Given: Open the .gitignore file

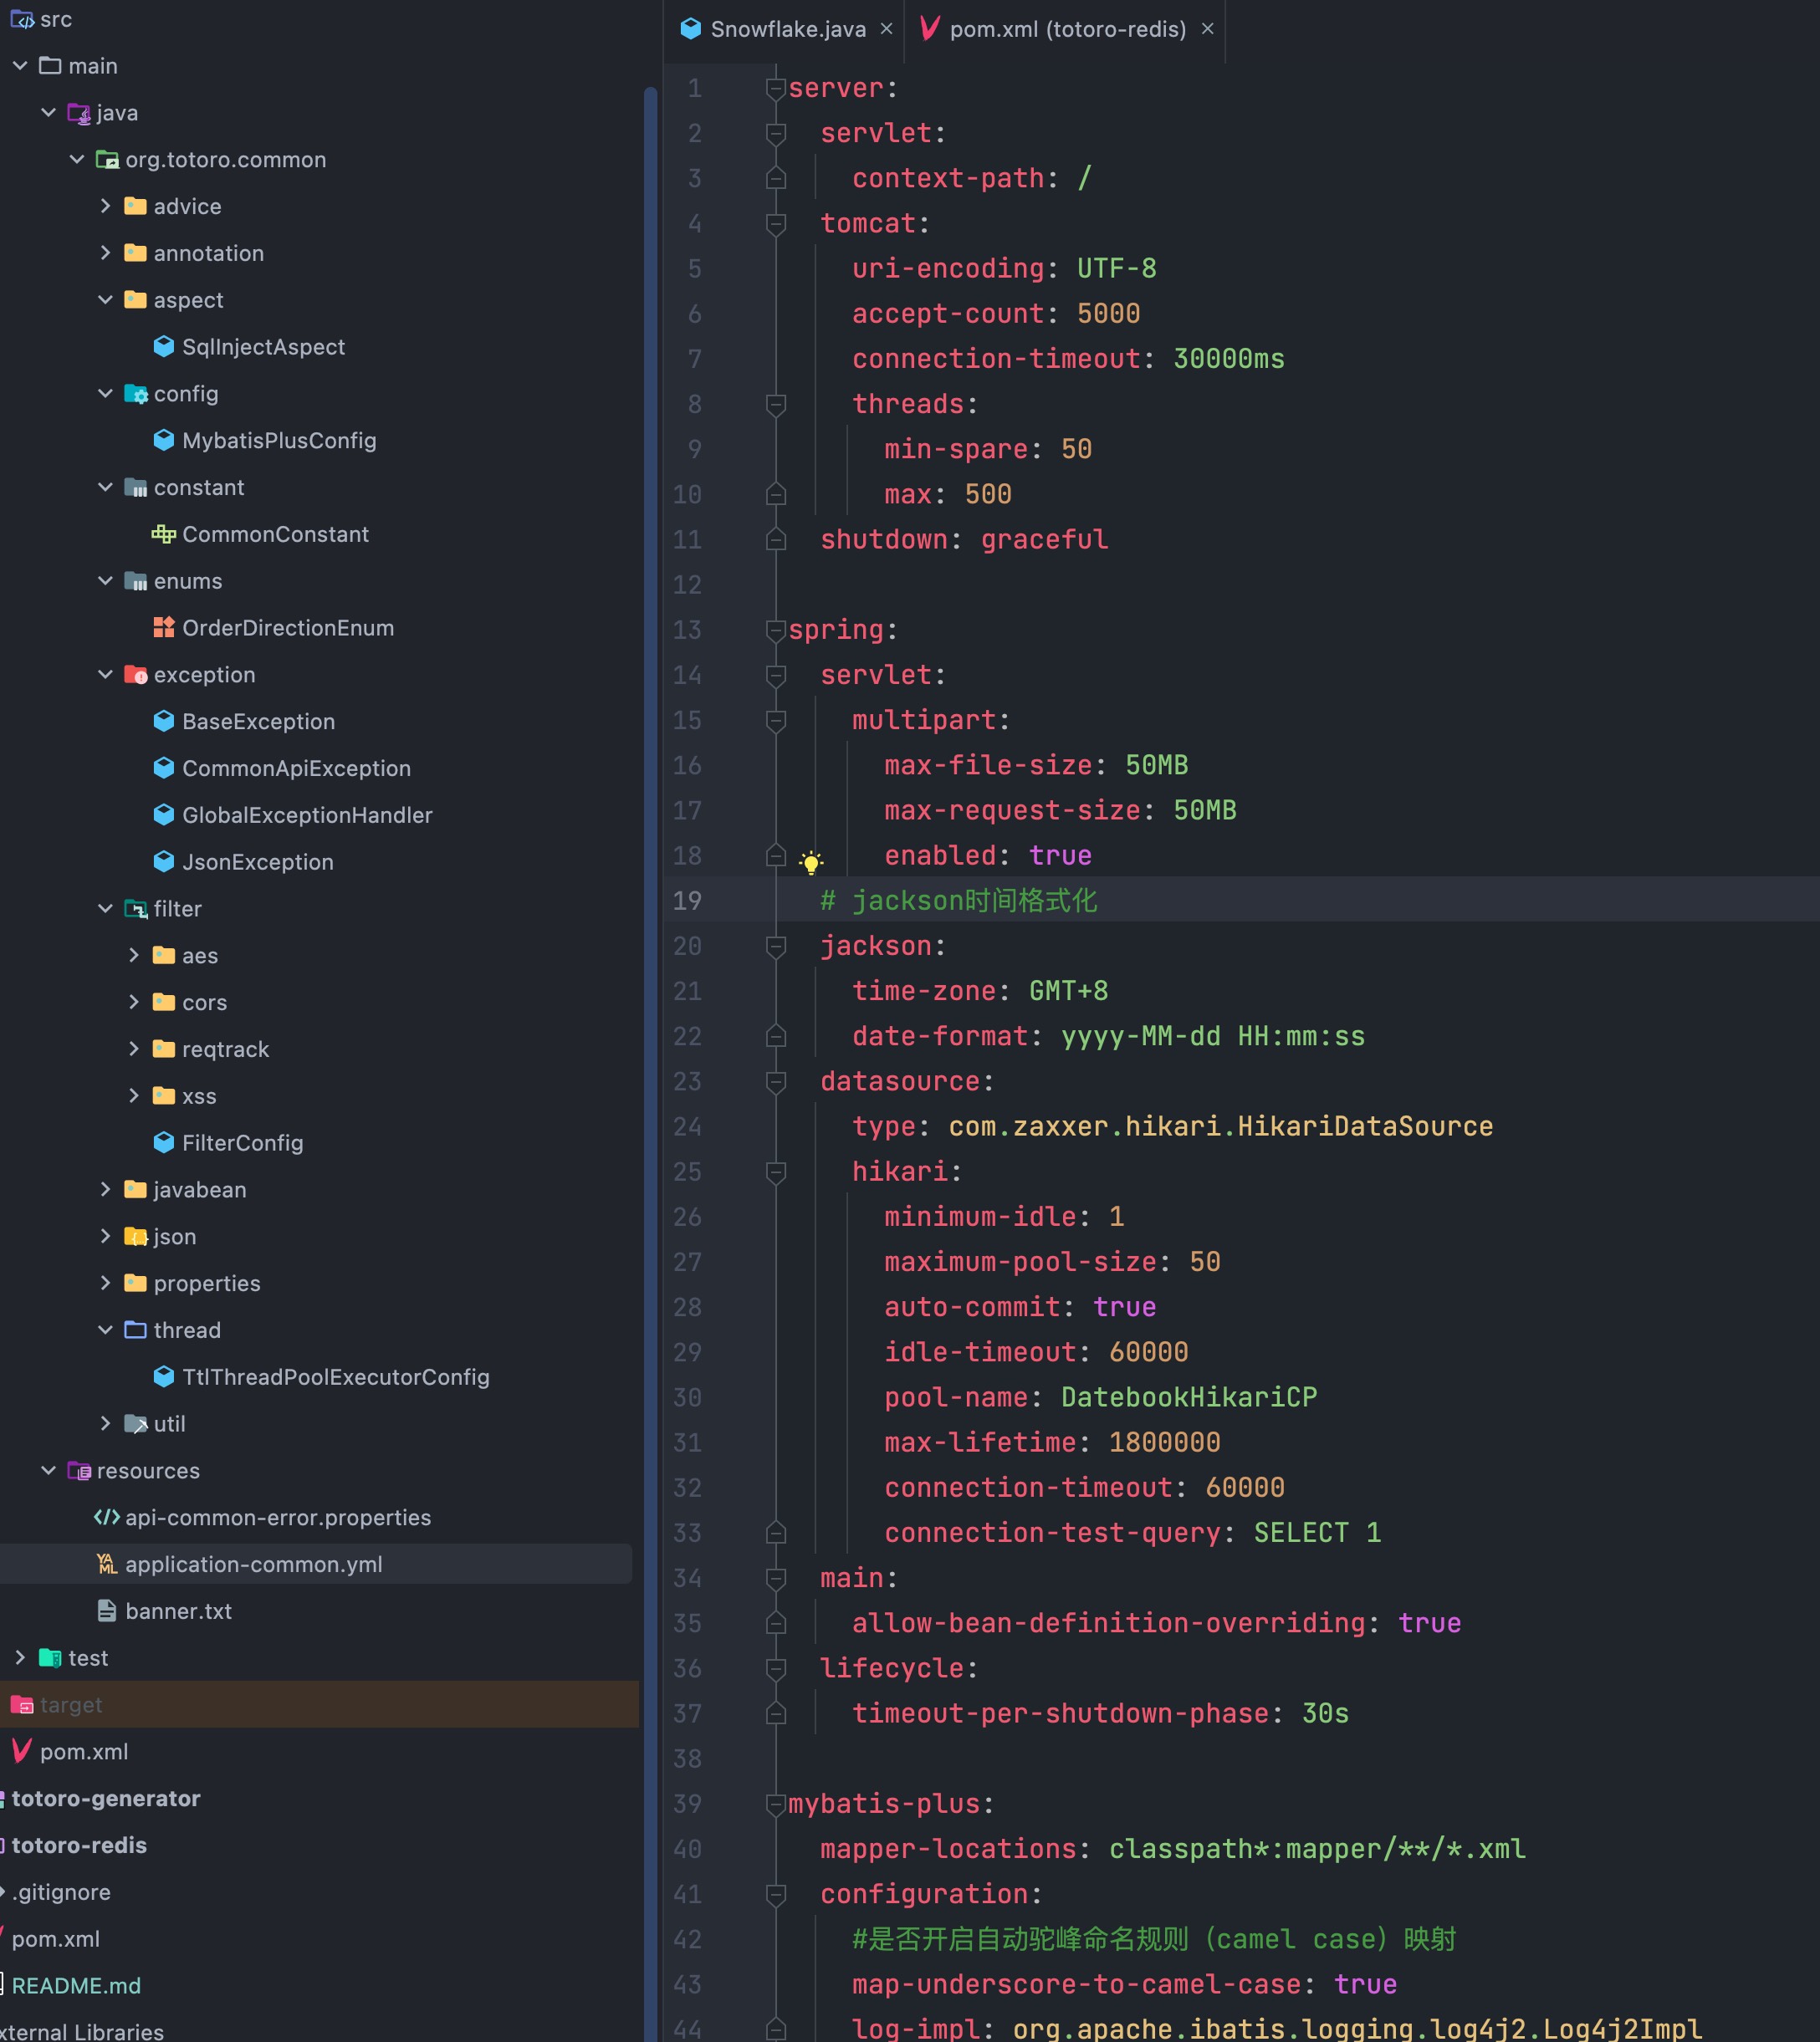Looking at the screenshot, I should pyautogui.click(x=61, y=1892).
